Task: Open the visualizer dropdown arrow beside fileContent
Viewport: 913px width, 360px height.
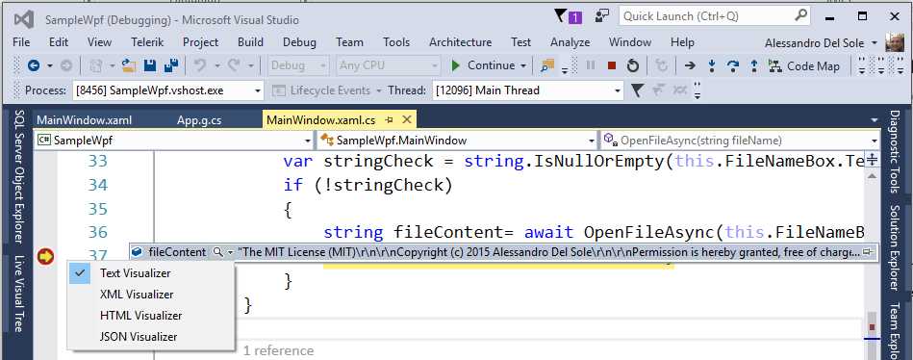Action: pos(230,253)
